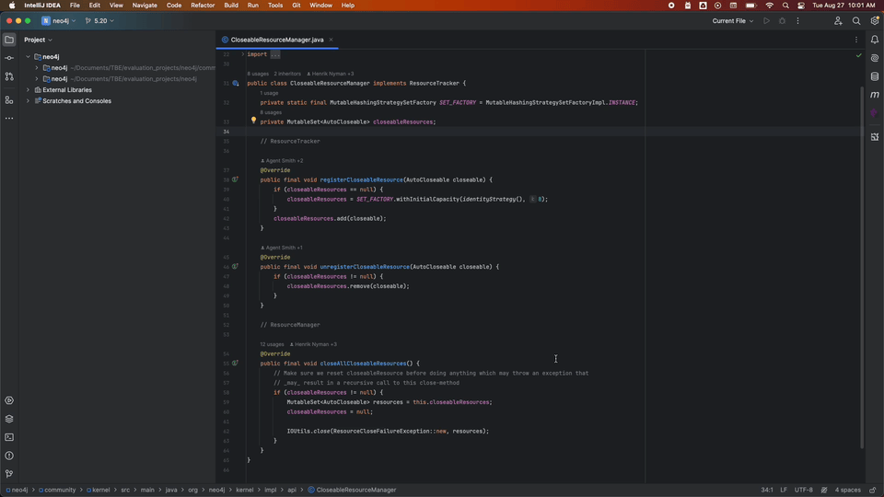Open the Terminal tool window
Image resolution: width=884 pixels, height=497 pixels.
point(9,437)
